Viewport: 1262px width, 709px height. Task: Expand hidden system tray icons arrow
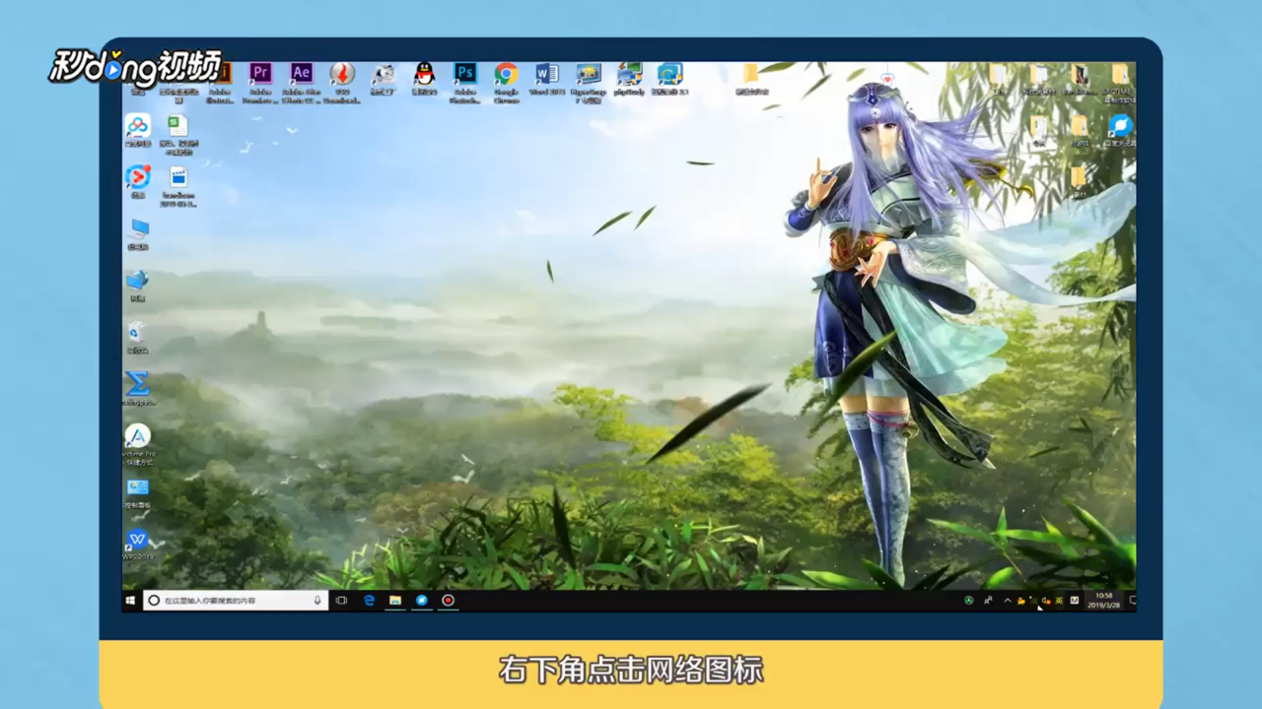click(1007, 600)
